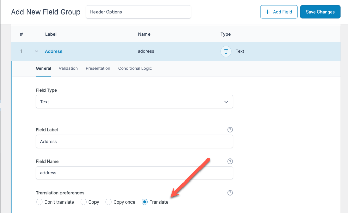Image resolution: width=348 pixels, height=213 pixels.
Task: Select the Copy radio option
Action: tap(84, 202)
